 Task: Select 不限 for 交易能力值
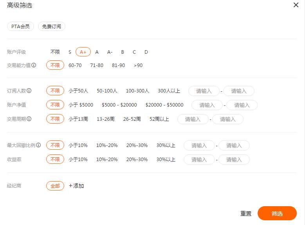(x=55, y=65)
